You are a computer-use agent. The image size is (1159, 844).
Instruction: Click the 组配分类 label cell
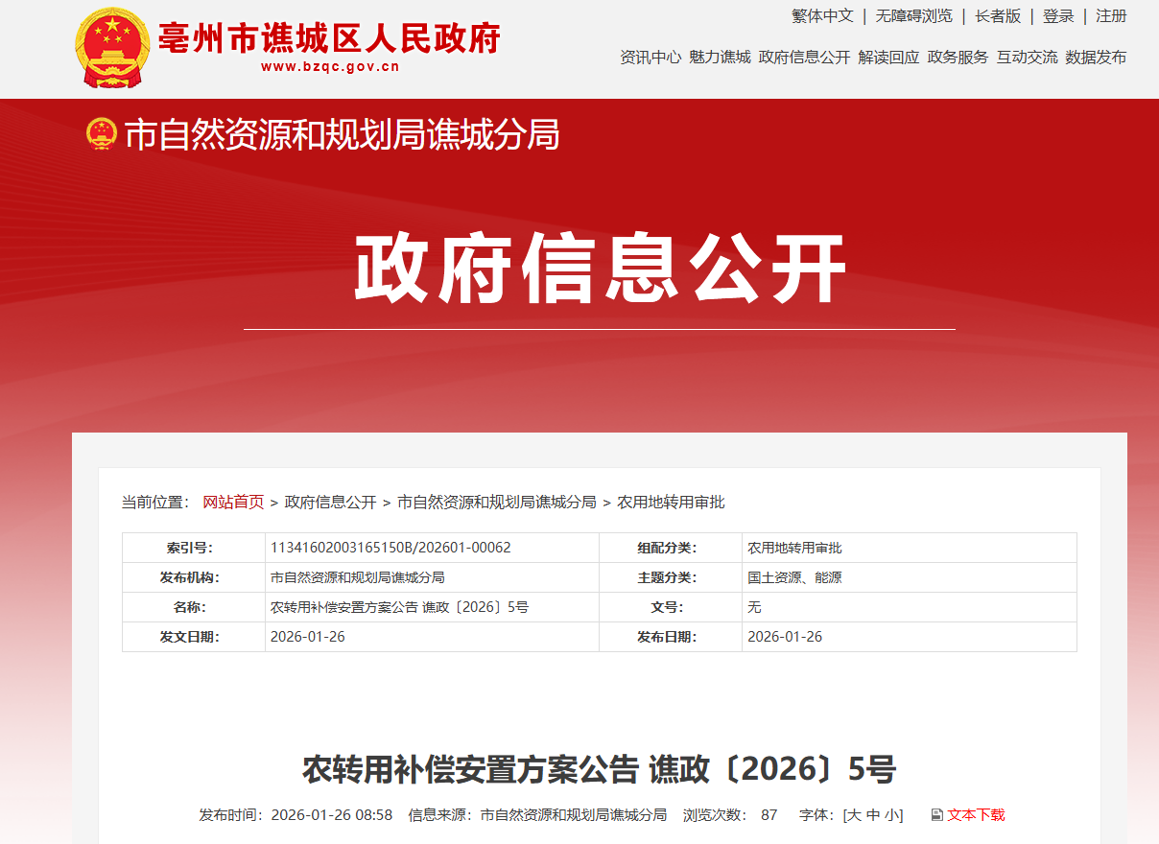coord(671,548)
